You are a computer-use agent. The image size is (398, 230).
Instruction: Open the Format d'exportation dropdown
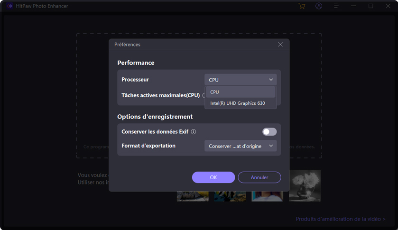pos(241,146)
